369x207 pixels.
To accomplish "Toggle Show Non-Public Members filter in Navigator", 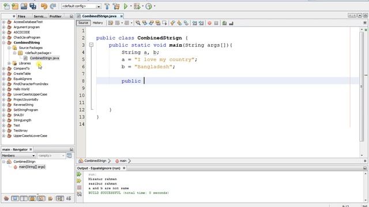I will pos(32,198).
